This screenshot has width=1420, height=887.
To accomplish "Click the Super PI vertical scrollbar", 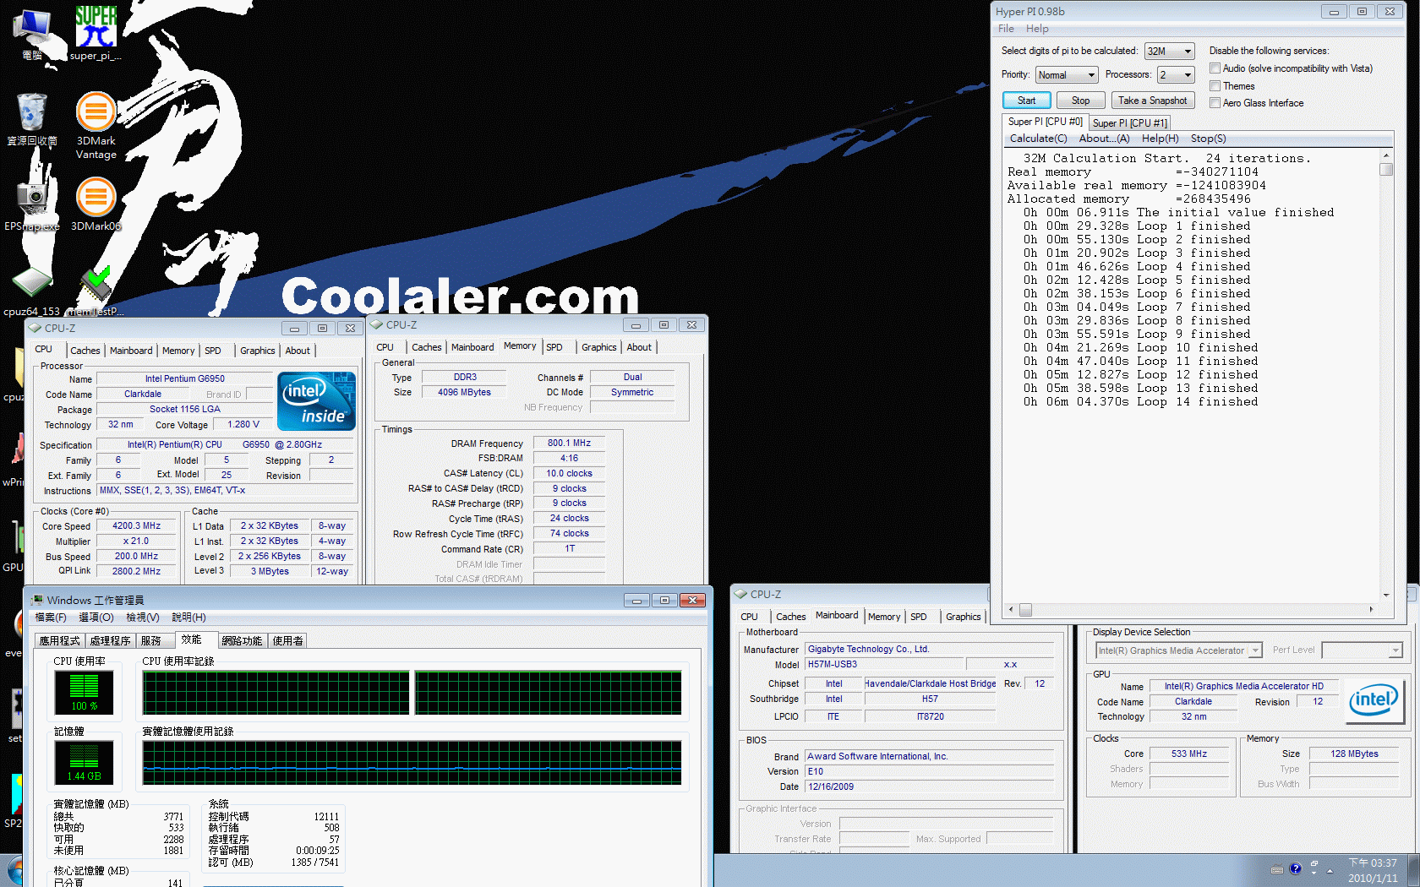I will [x=1385, y=375].
